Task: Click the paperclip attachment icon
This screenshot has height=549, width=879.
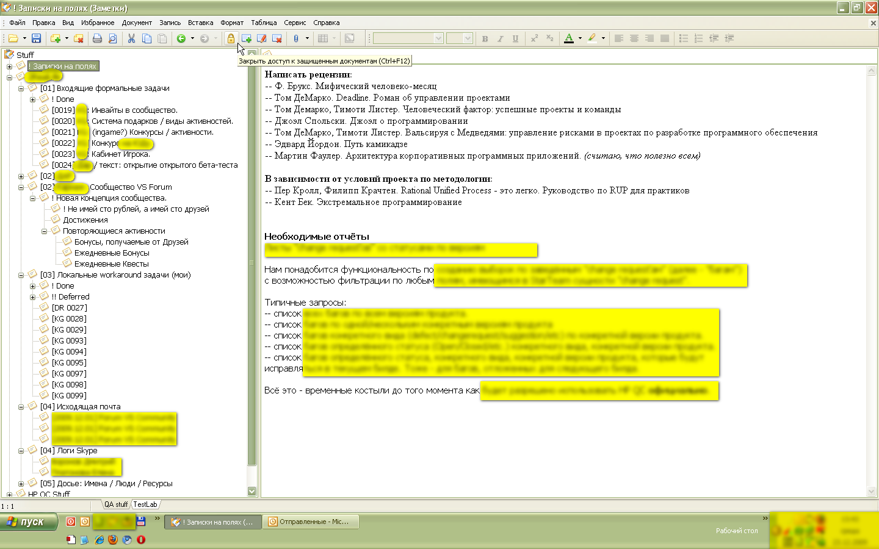Action: tap(296, 38)
